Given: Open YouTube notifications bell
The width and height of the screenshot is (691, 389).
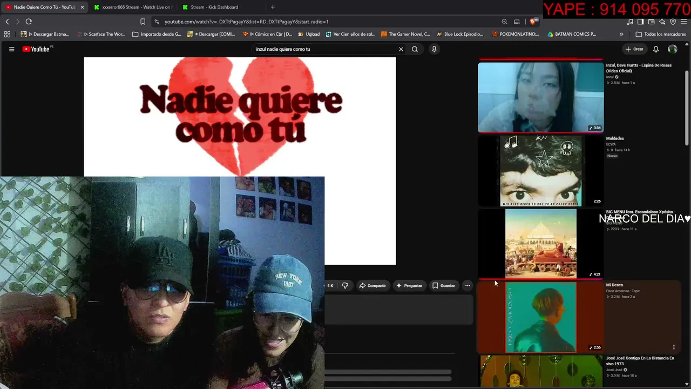Looking at the screenshot, I should click(656, 49).
